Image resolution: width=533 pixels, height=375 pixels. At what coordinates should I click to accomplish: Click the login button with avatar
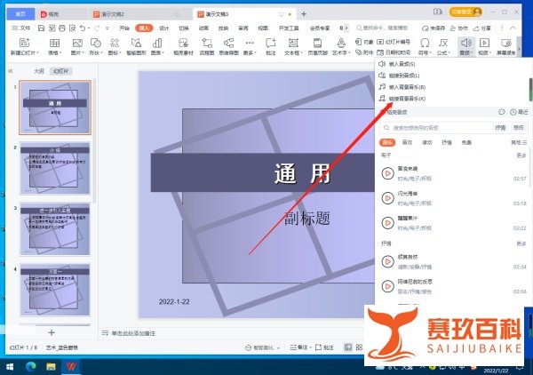coord(465,12)
